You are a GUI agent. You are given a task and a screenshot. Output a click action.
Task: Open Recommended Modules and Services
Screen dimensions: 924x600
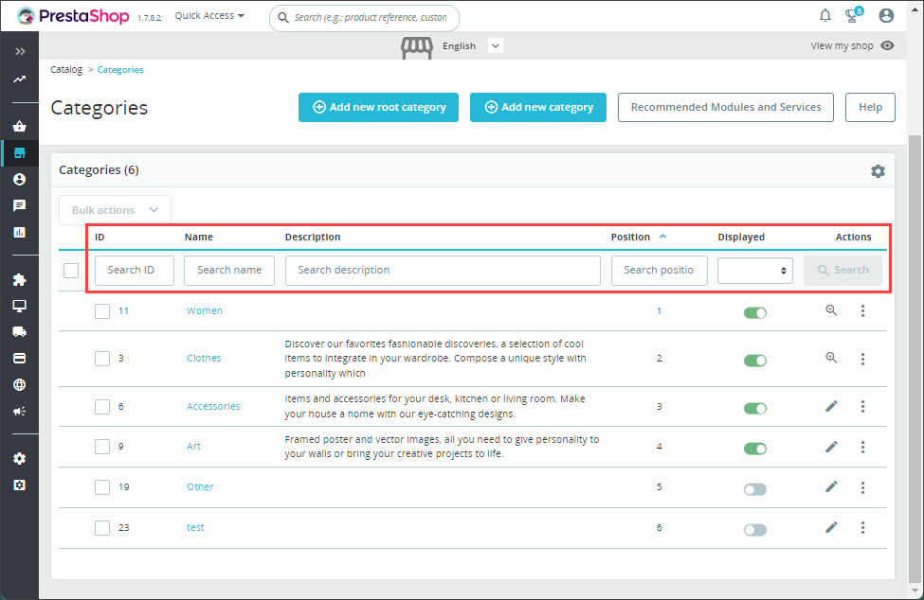(x=726, y=107)
